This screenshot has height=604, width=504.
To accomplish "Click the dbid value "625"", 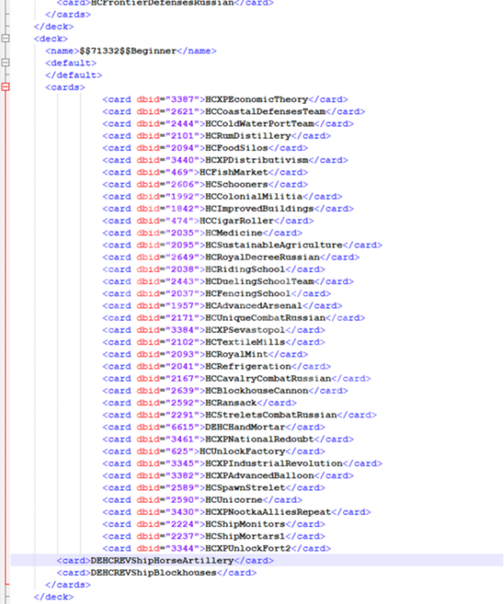I will coord(180,451).
